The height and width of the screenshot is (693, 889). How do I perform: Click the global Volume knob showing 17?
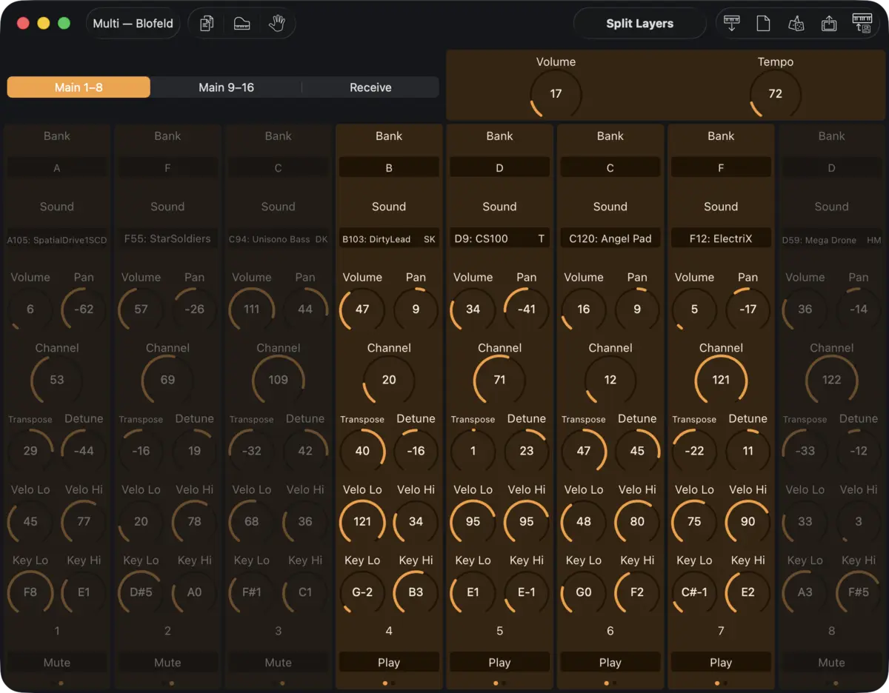tap(556, 94)
